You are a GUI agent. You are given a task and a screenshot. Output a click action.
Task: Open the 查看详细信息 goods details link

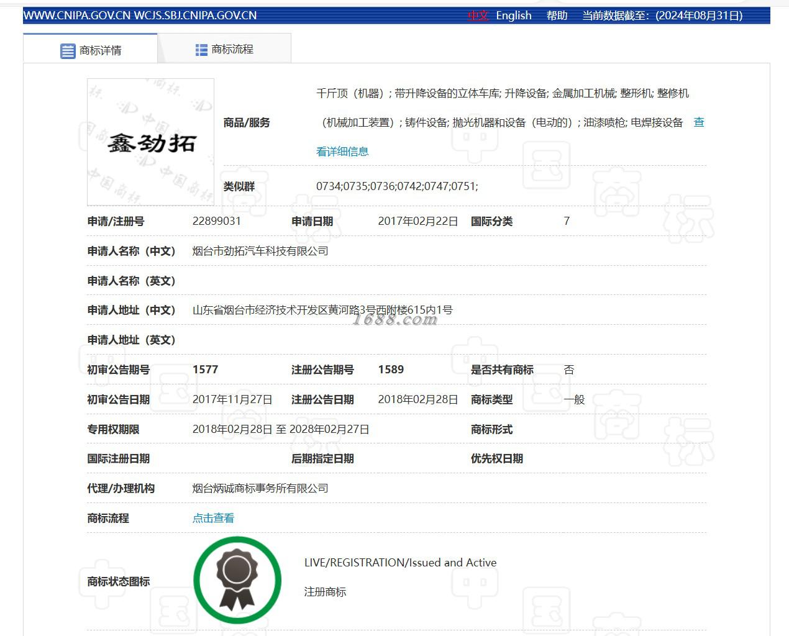click(342, 152)
